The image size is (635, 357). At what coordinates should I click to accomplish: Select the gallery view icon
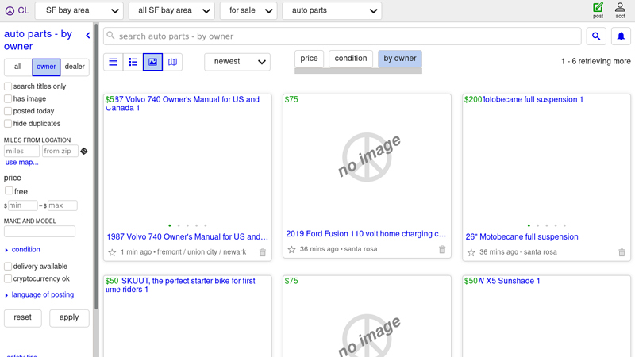click(x=152, y=62)
